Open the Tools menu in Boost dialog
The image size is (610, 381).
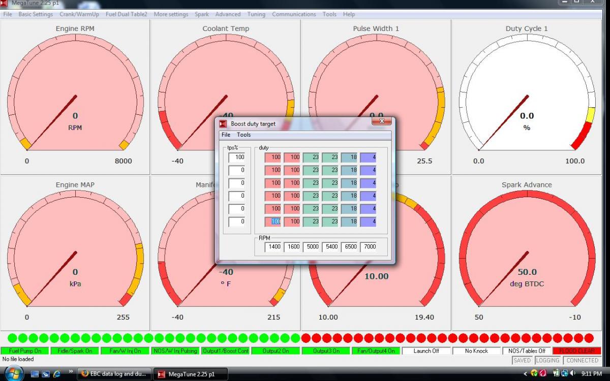[x=243, y=135]
